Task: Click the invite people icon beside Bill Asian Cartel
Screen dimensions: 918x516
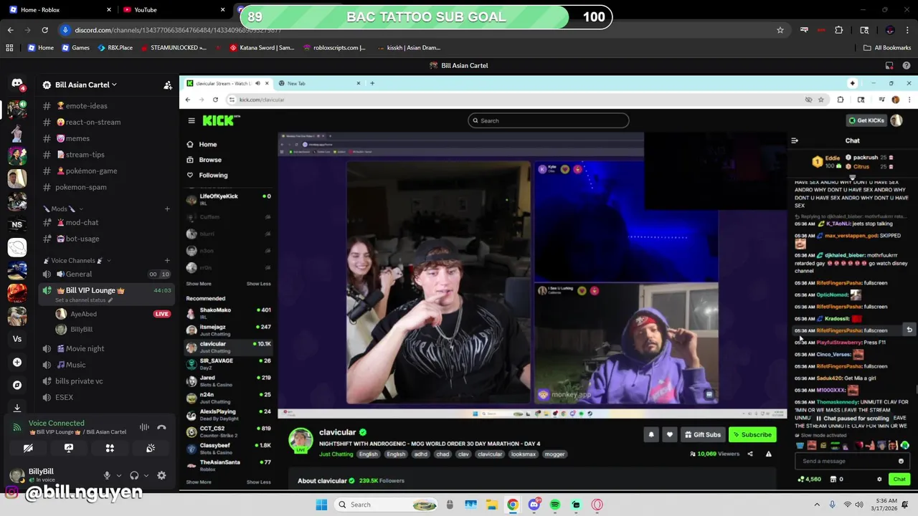Action: [x=168, y=85]
